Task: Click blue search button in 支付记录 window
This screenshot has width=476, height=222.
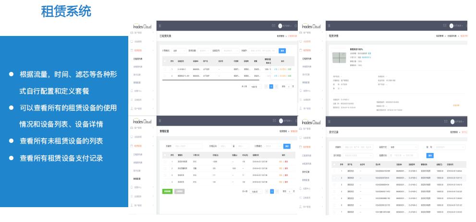Action: 430,155
